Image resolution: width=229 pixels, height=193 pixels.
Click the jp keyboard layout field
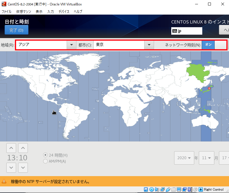[x=187, y=31]
